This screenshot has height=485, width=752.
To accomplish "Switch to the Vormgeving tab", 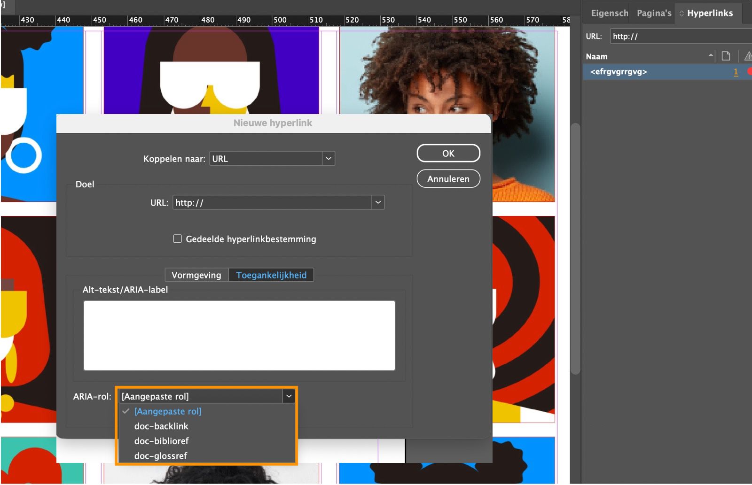I will (x=196, y=275).
